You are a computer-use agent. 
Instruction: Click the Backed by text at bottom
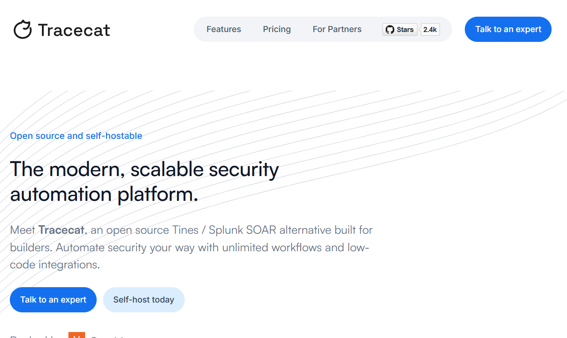(34, 336)
